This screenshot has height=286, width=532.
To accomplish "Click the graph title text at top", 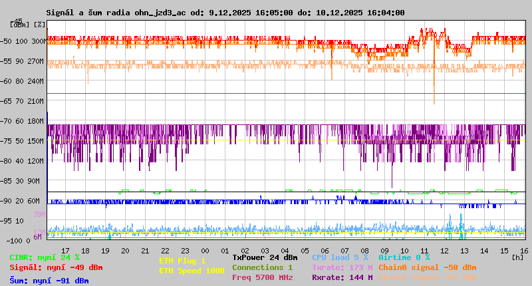I will click(x=225, y=13).
